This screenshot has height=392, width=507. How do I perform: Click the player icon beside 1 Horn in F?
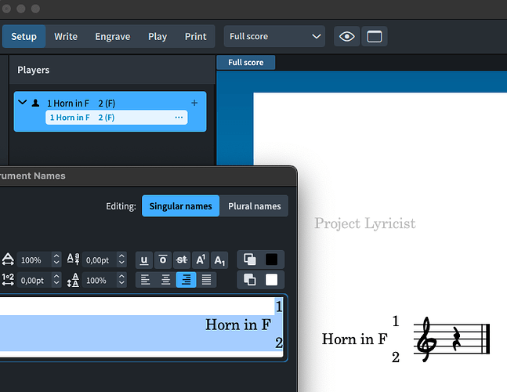coord(35,103)
